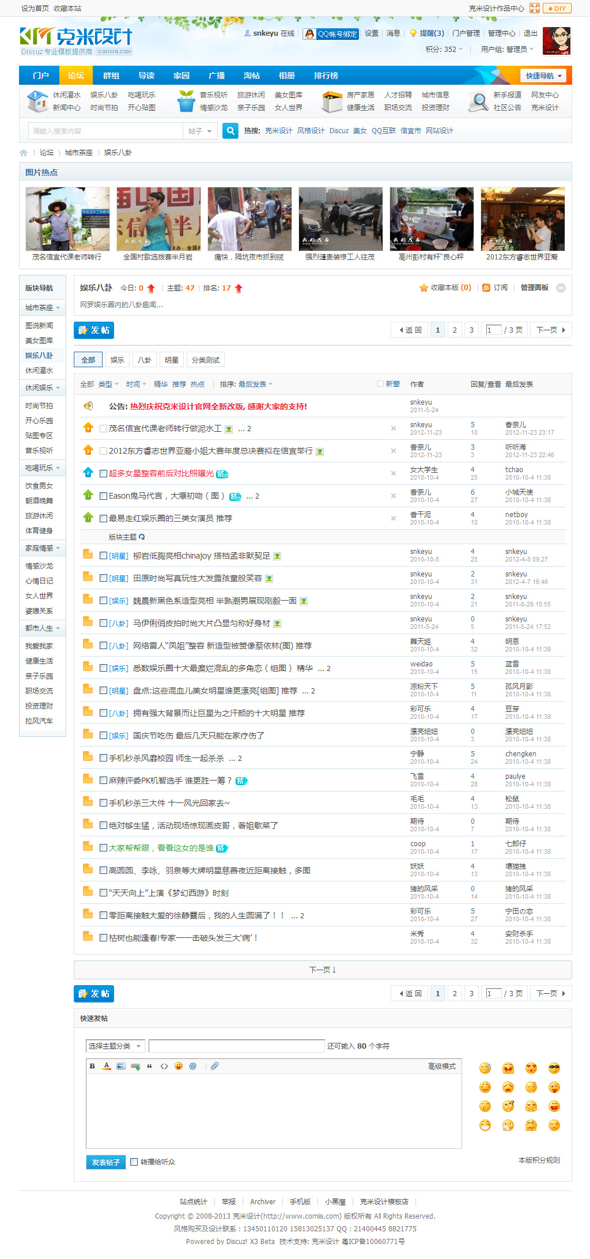
Task: Open the 快捷导航 quick navigation dropdown
Action: click(543, 76)
